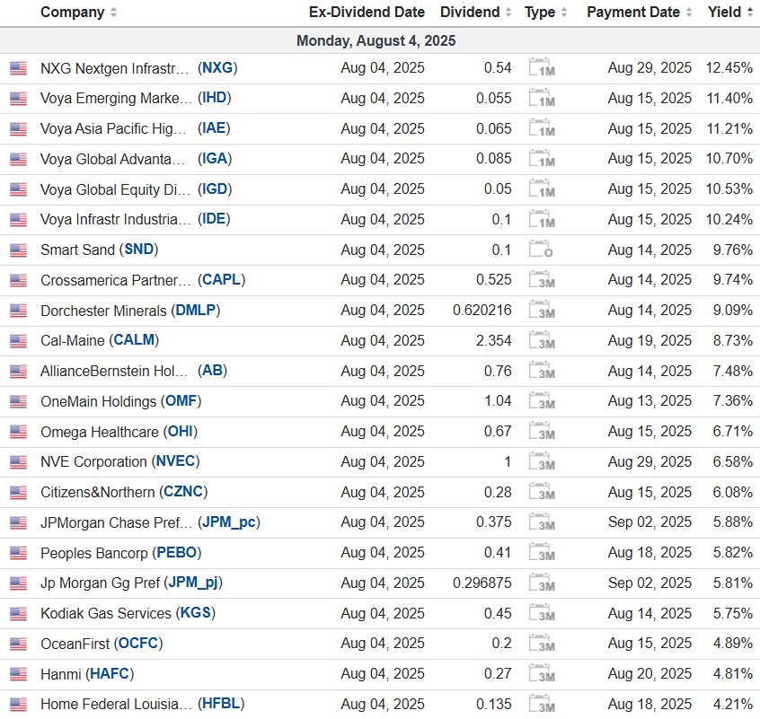Open the CALM ticker link

[x=134, y=341]
